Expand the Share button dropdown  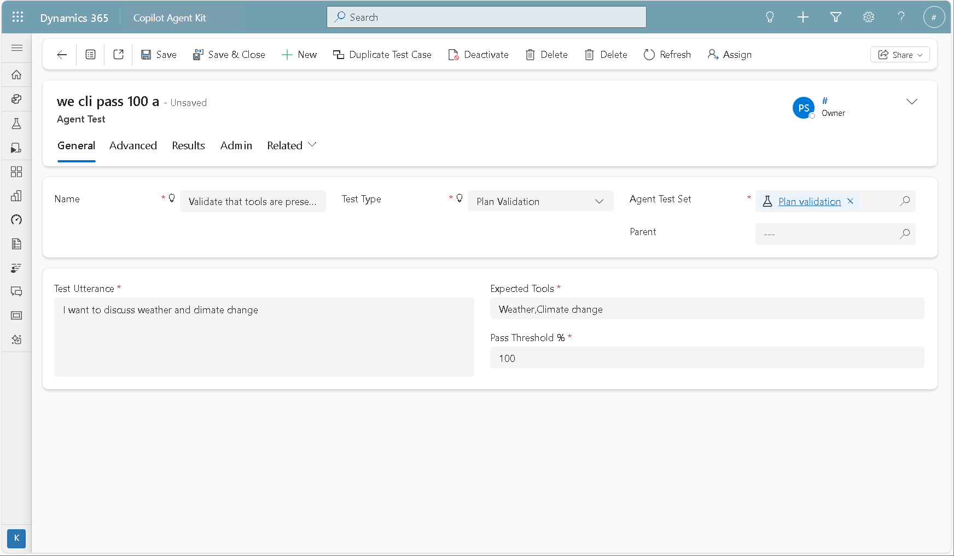pyautogui.click(x=900, y=55)
